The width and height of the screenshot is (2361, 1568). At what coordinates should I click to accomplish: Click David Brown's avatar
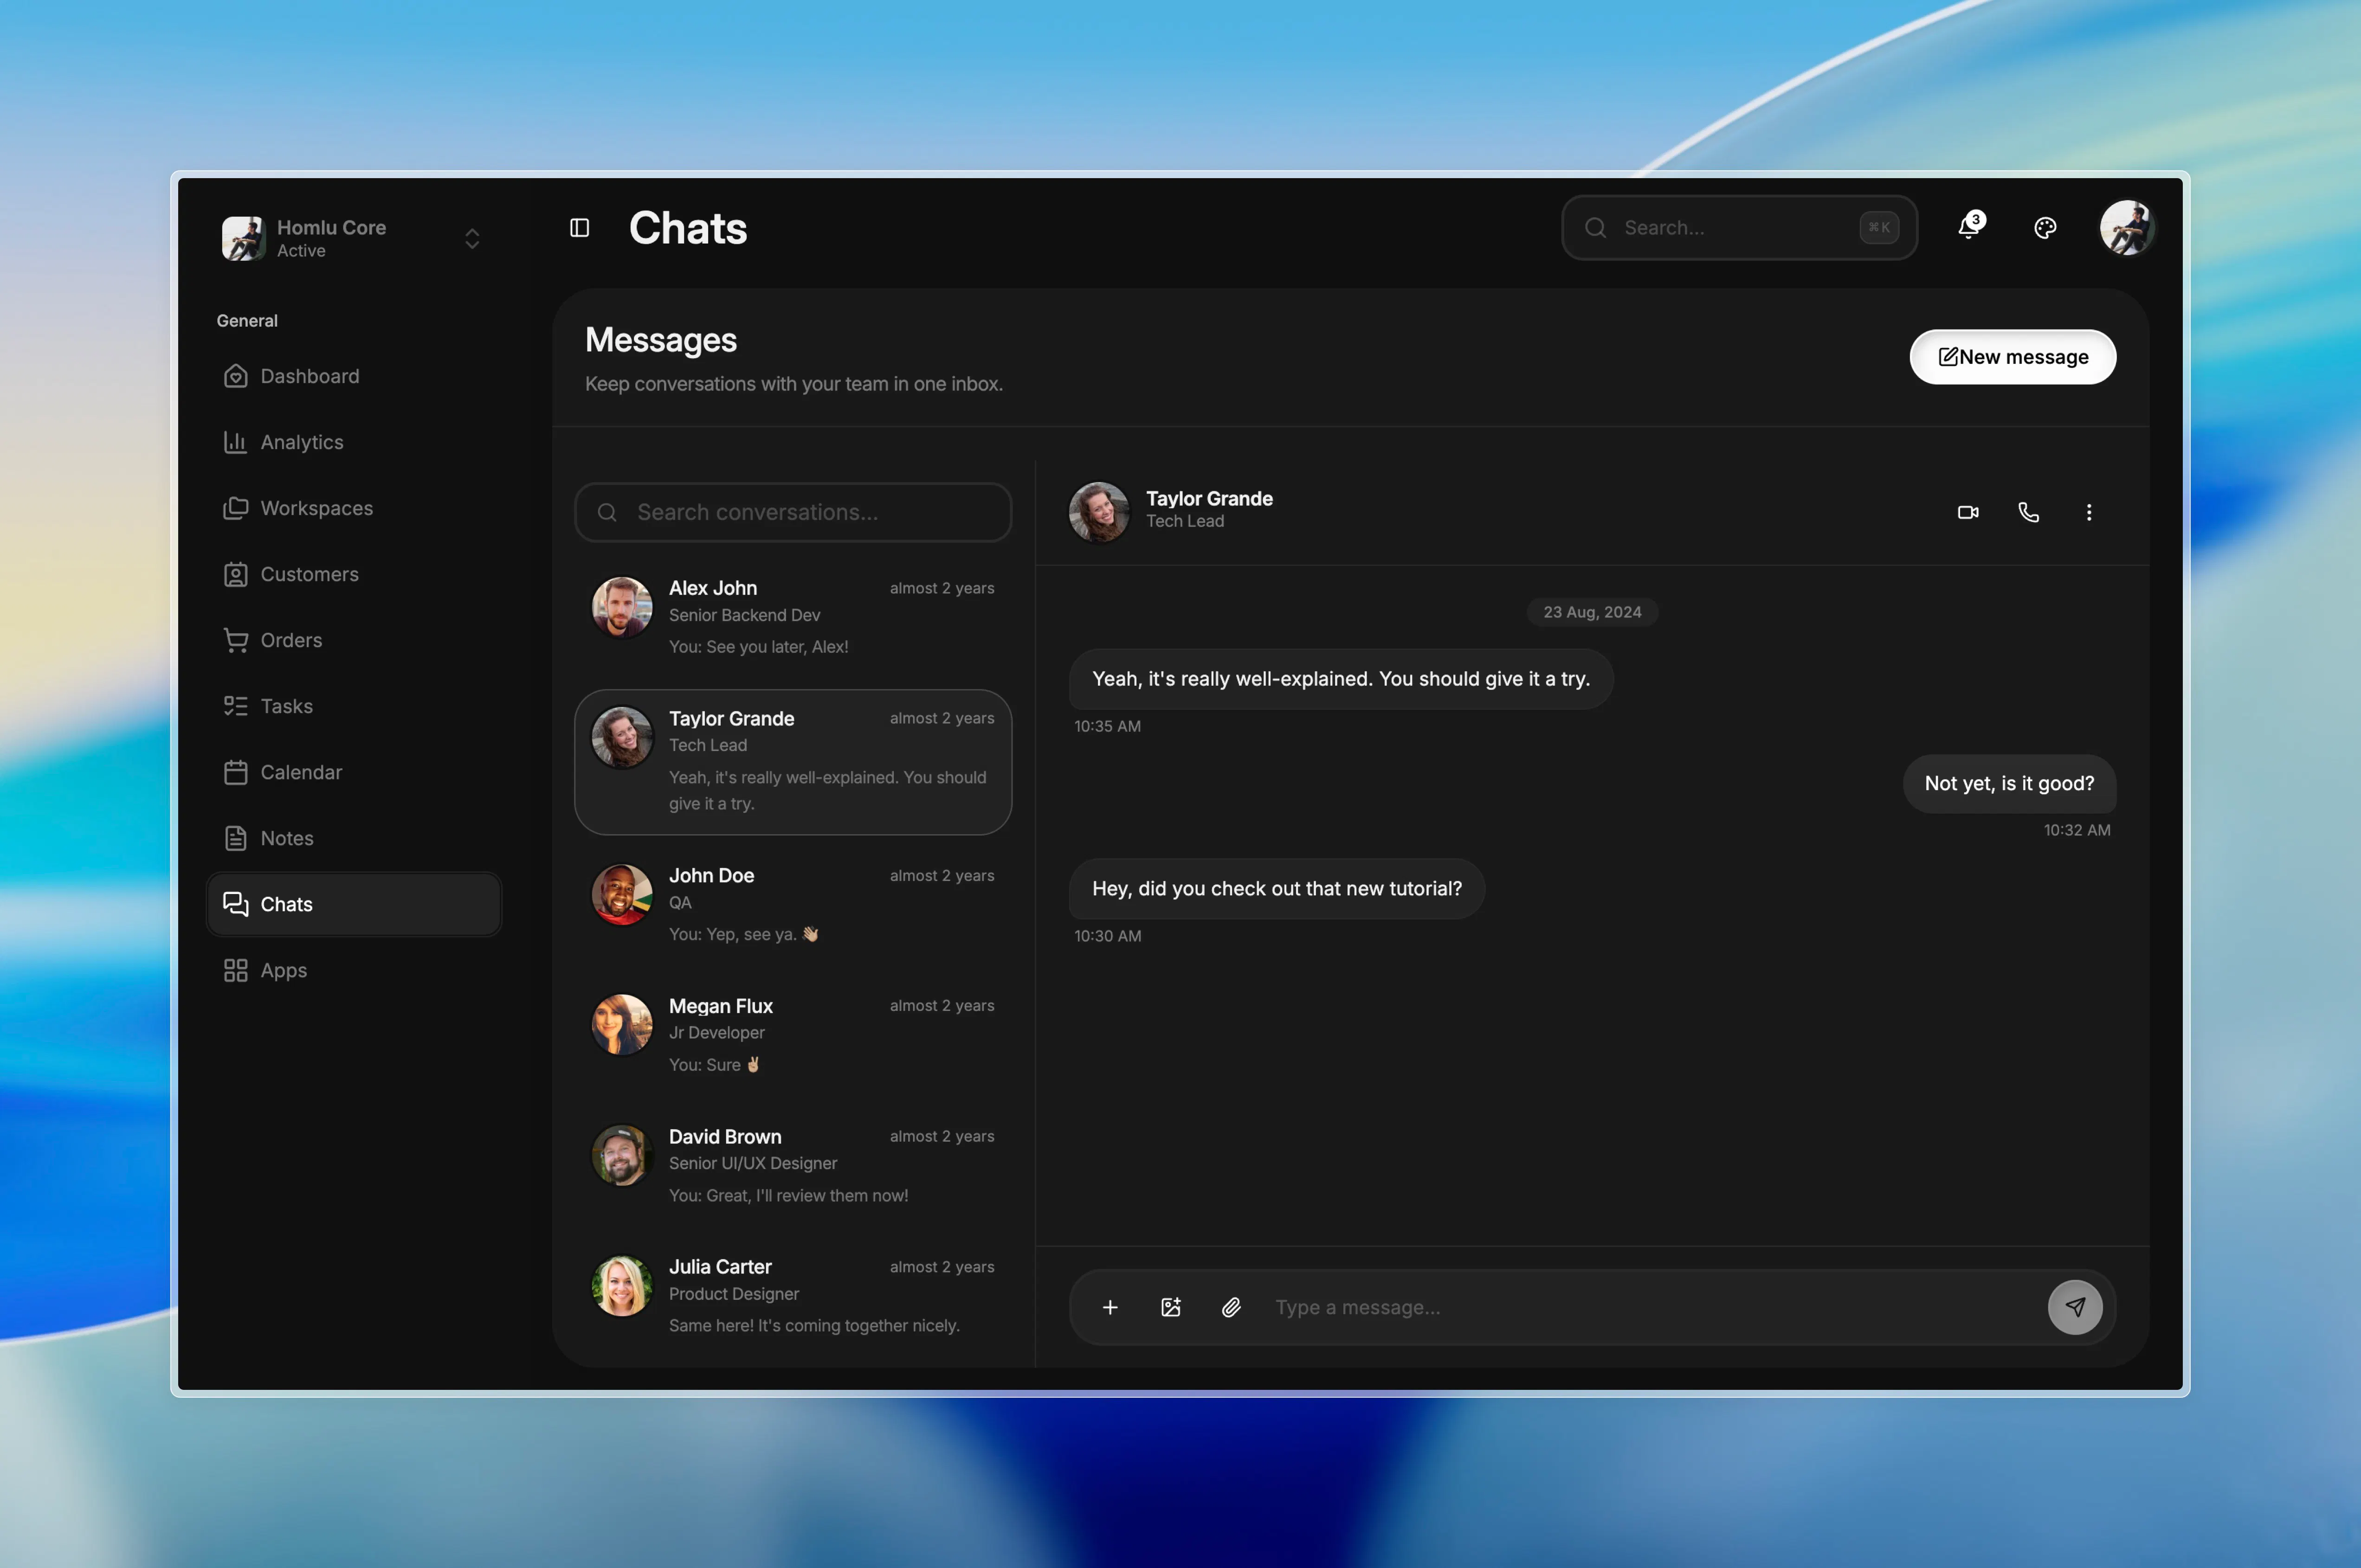[622, 1155]
